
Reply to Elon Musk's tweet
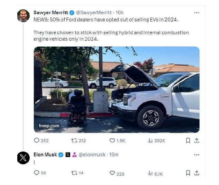point(37,173)
